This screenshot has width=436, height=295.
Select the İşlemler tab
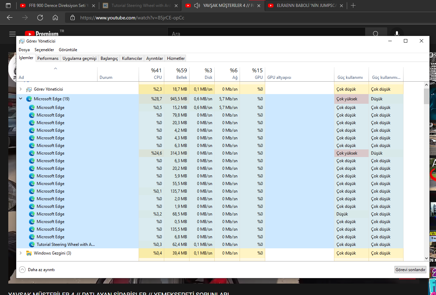[26, 58]
